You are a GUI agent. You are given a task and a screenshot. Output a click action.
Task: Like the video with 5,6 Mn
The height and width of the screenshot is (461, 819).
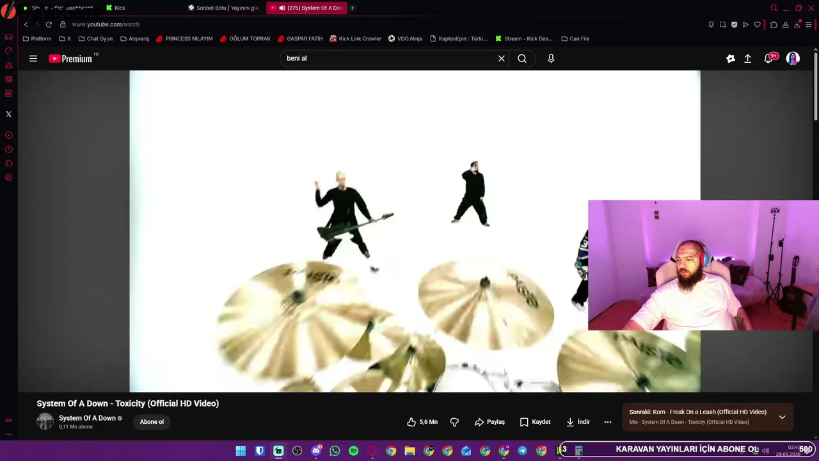(422, 422)
